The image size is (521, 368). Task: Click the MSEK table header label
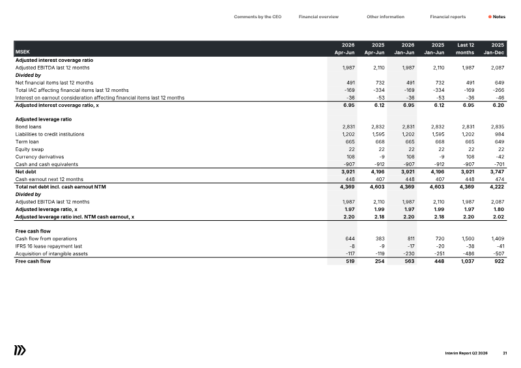click(23, 52)
